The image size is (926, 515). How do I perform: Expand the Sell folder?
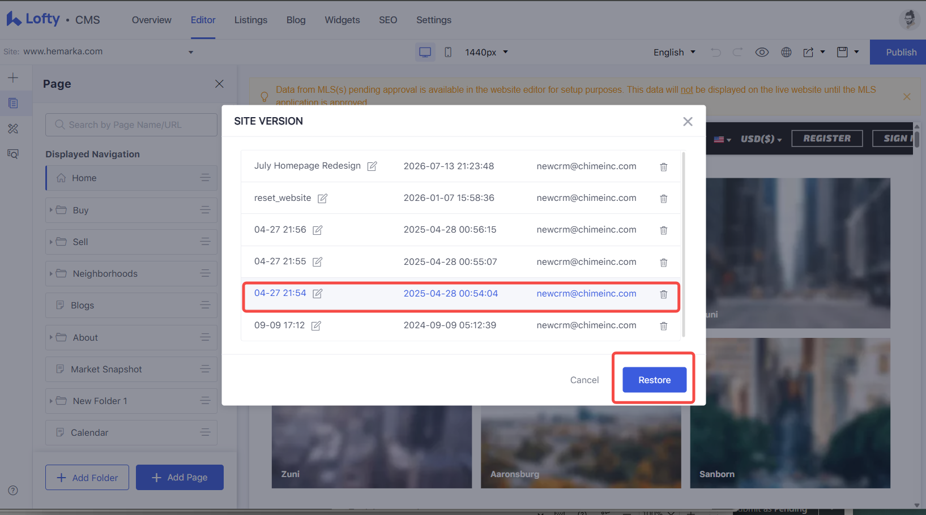pyautogui.click(x=51, y=242)
